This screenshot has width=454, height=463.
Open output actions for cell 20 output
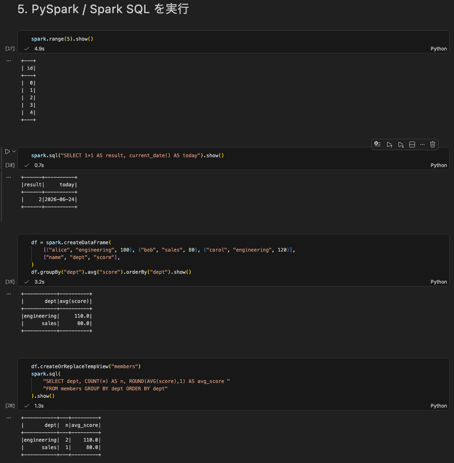click(9, 418)
